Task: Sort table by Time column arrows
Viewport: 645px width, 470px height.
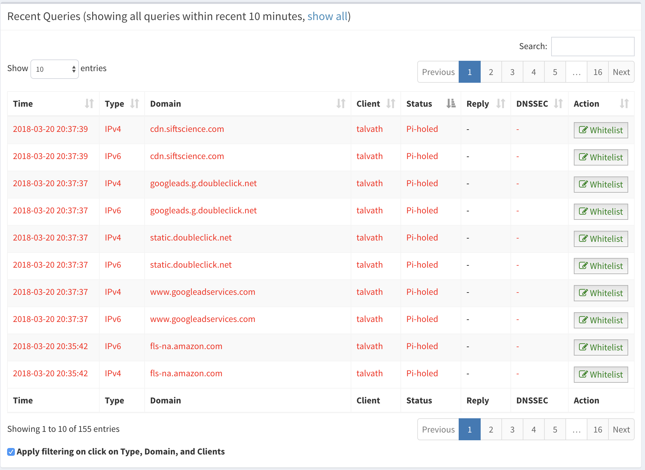Action: (89, 103)
